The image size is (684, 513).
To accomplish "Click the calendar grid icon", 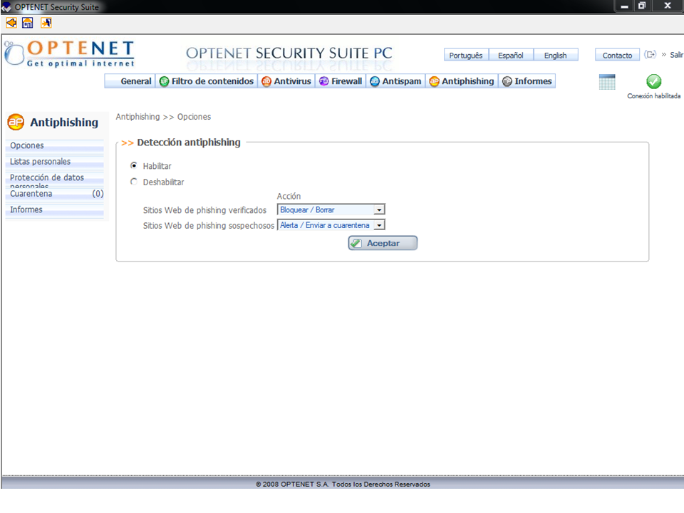I will [607, 82].
